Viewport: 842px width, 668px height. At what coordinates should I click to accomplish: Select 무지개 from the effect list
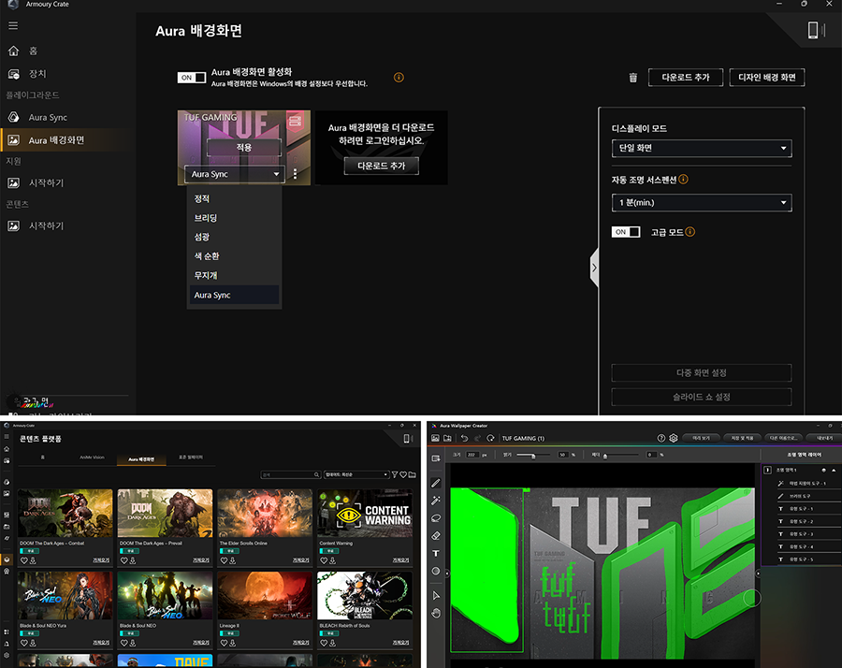[234, 275]
